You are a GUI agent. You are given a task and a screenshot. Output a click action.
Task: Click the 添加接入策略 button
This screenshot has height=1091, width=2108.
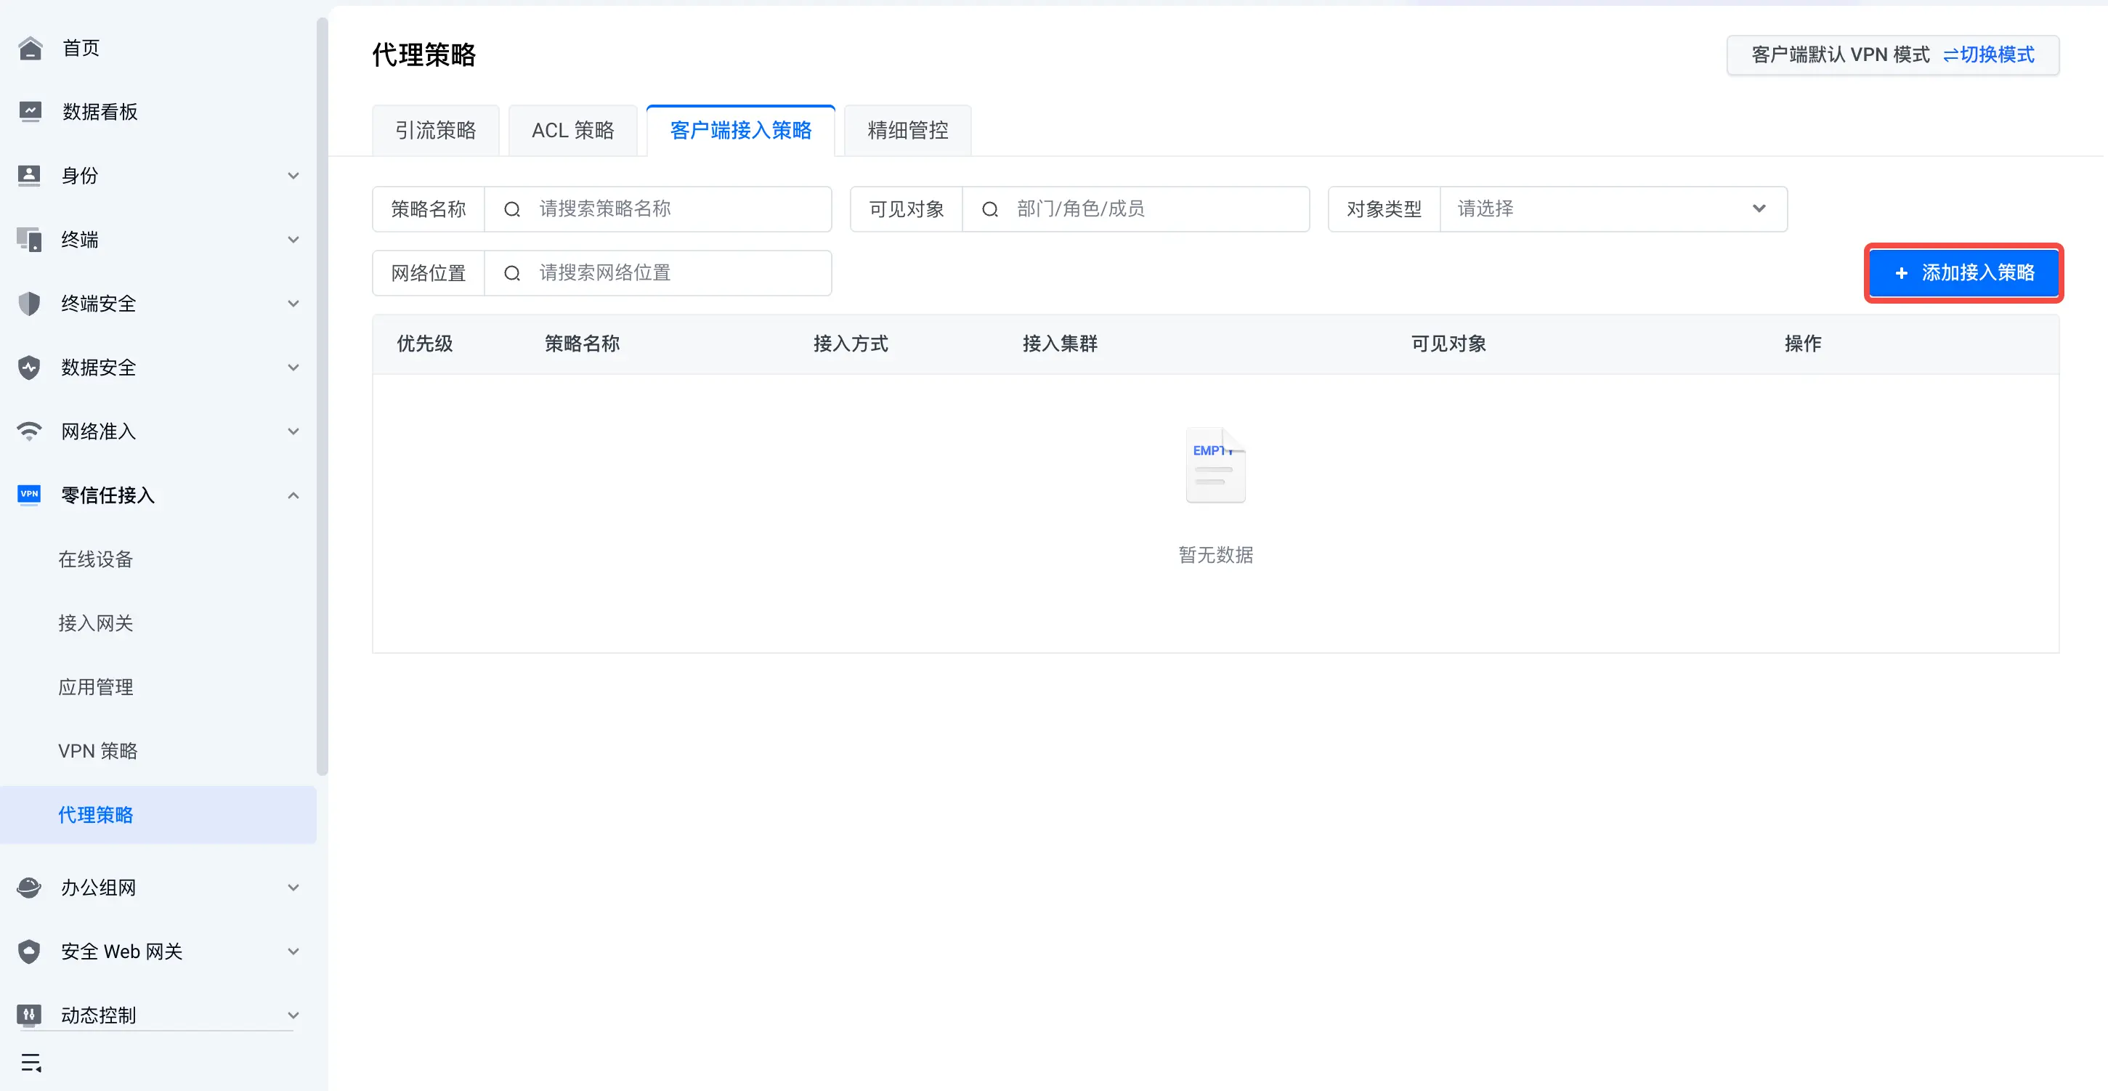[1964, 272]
